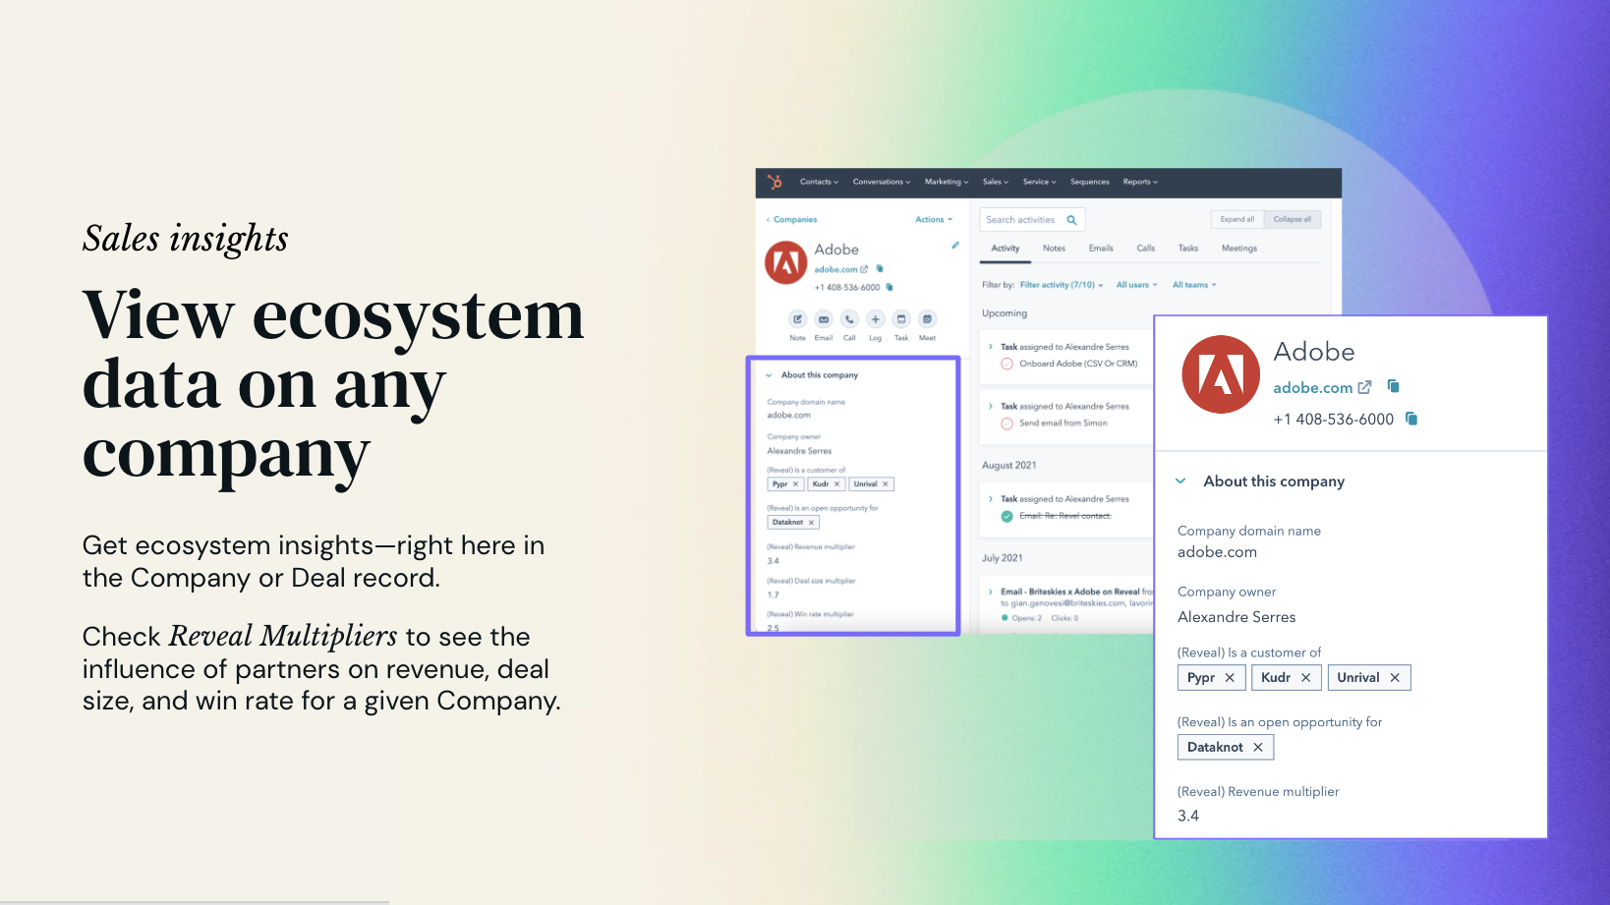Open the All teams filter dropdown

click(1194, 285)
